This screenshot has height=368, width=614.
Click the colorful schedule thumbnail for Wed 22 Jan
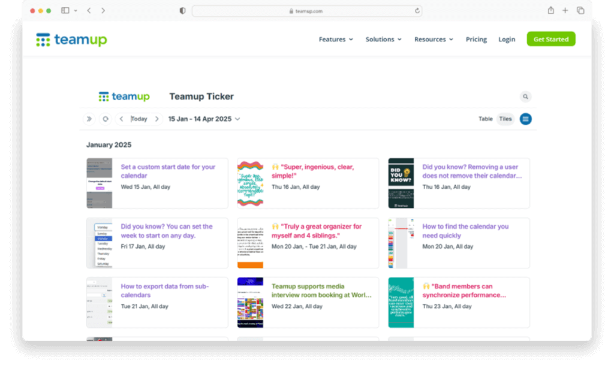pos(250,303)
